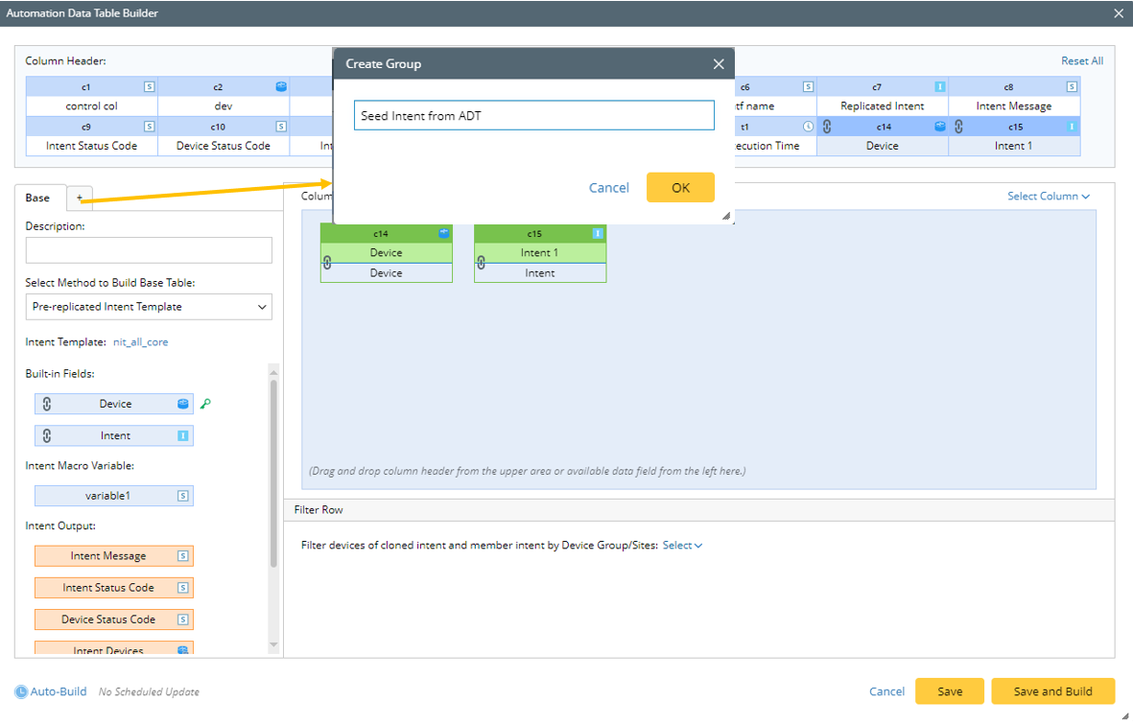Viewport: 1133px width, 725px height.
Task: Click Cancel at bottom of builder
Action: click(886, 691)
